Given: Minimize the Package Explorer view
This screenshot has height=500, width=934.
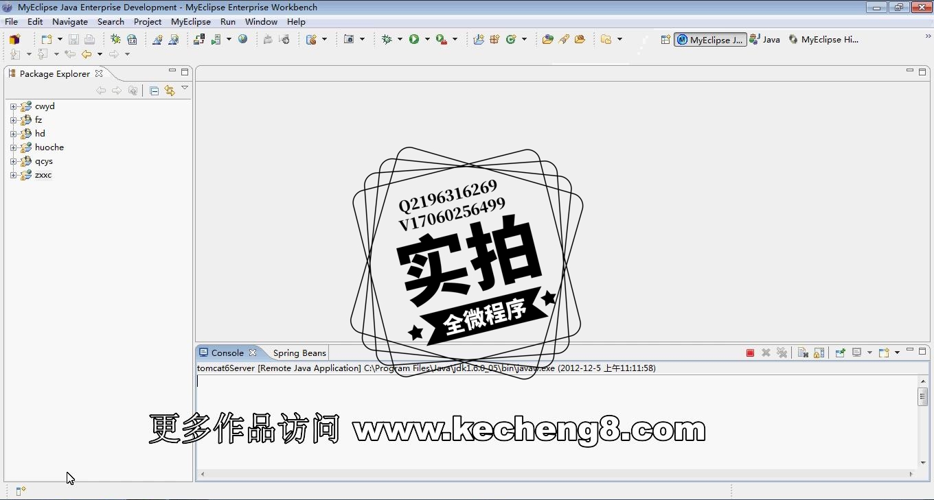Looking at the screenshot, I should 172,71.
